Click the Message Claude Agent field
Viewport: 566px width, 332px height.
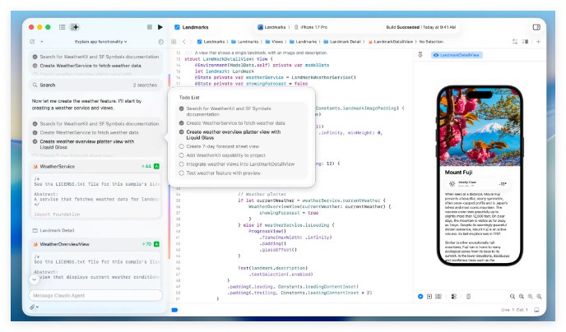click(95, 295)
